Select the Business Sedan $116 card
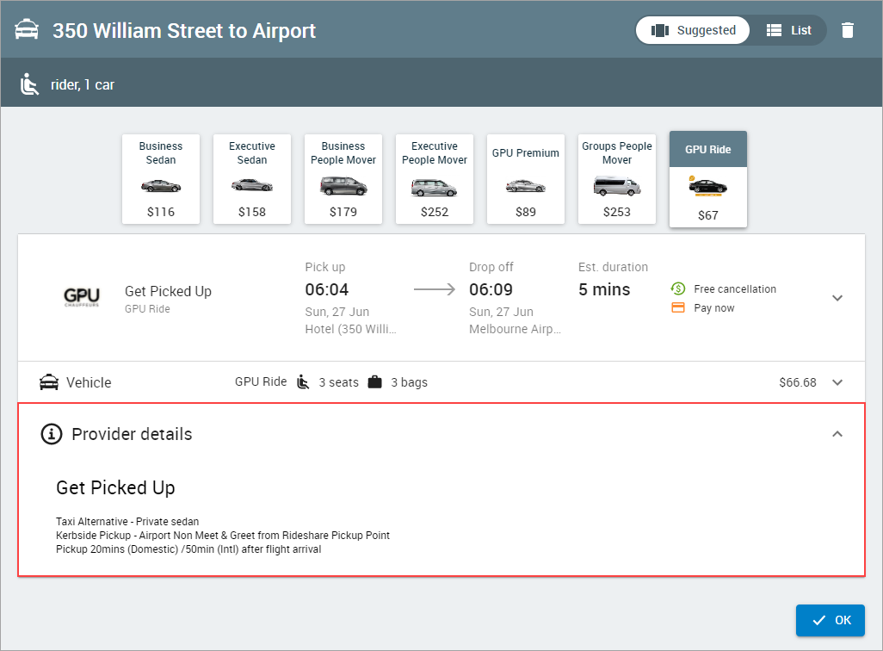This screenshot has height=651, width=883. tap(161, 178)
